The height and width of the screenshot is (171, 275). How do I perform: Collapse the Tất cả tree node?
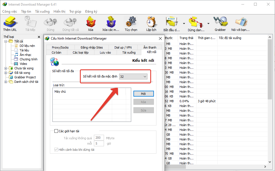(x=6, y=41)
